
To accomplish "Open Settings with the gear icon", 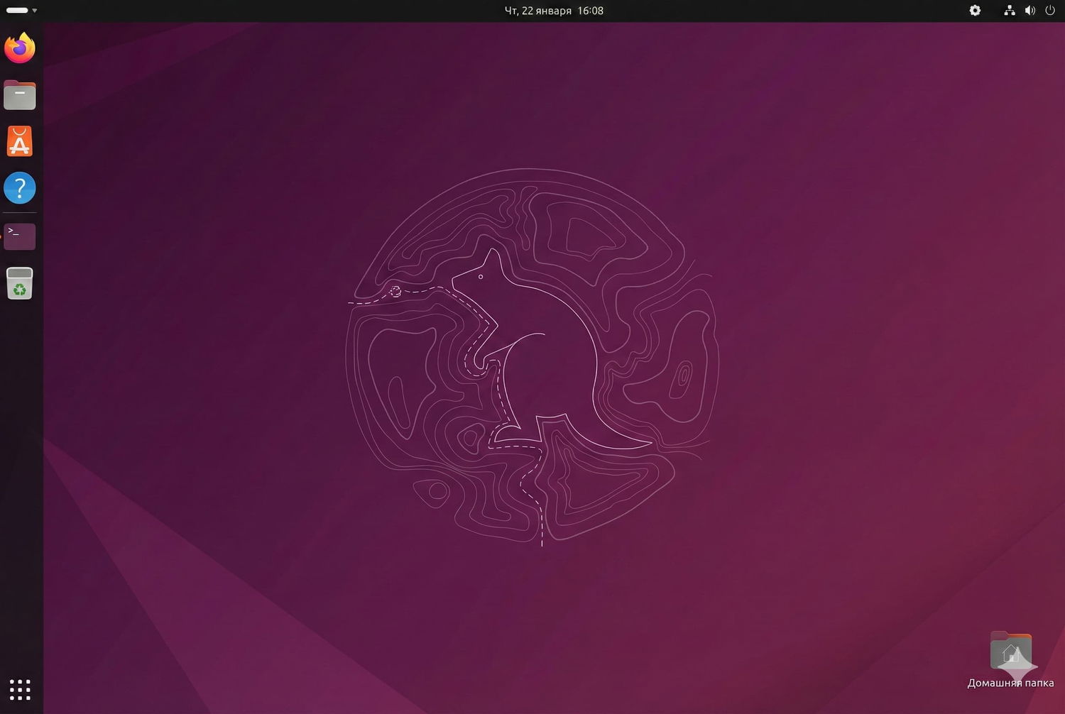I will (974, 11).
